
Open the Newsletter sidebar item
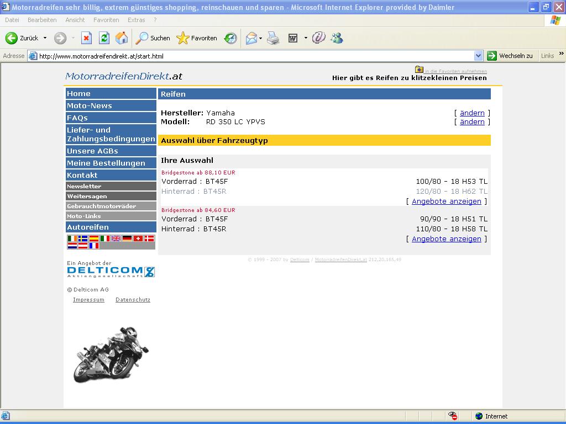tap(111, 186)
